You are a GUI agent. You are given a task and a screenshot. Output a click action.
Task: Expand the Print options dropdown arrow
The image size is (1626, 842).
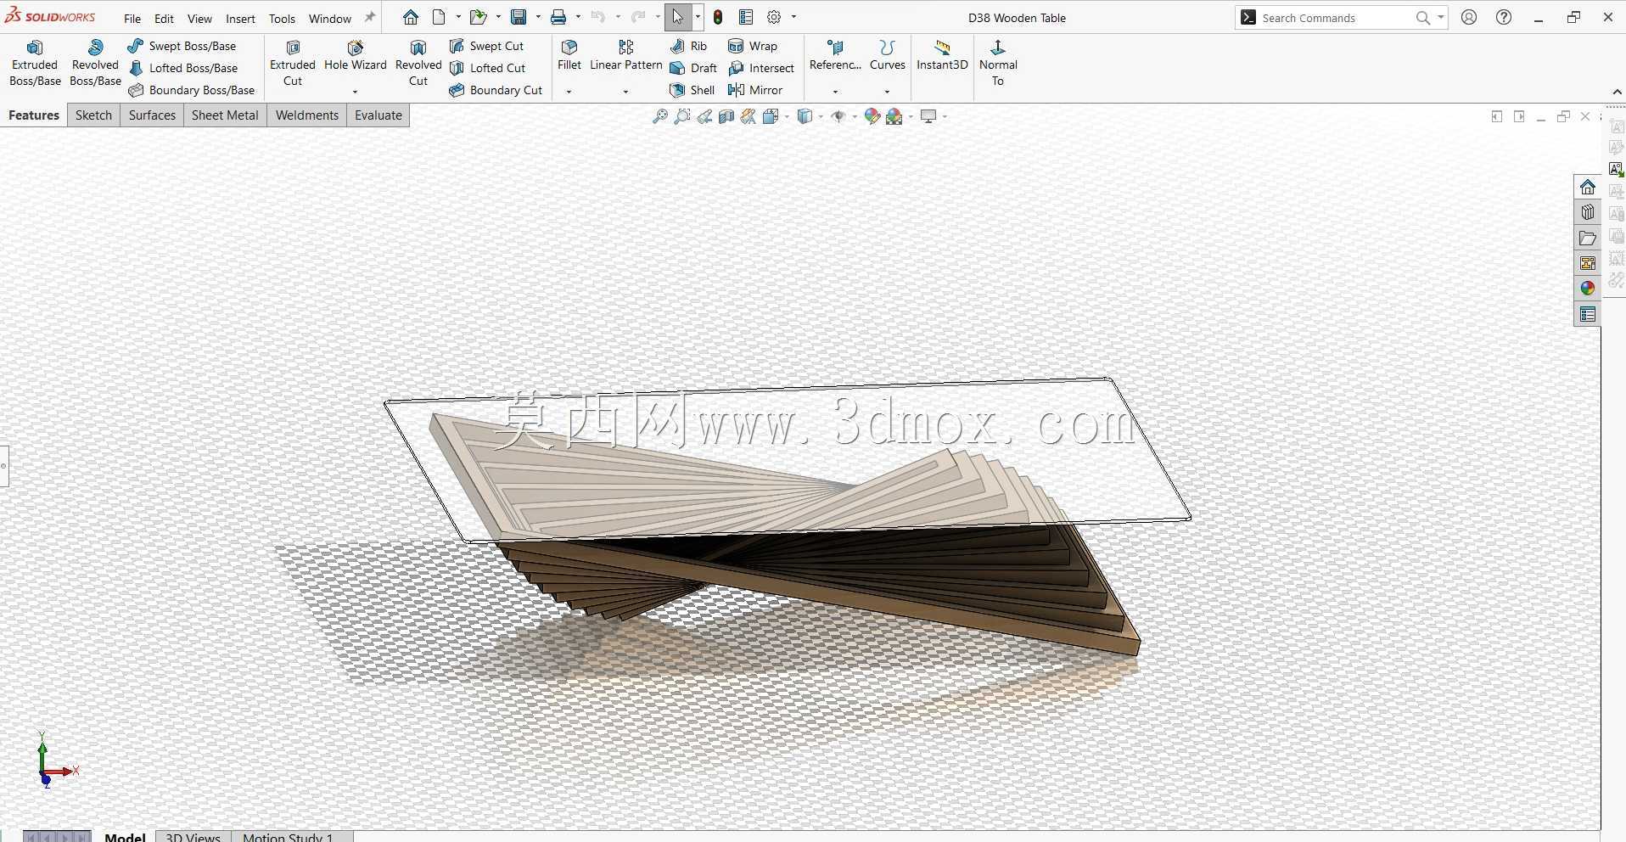tap(578, 17)
